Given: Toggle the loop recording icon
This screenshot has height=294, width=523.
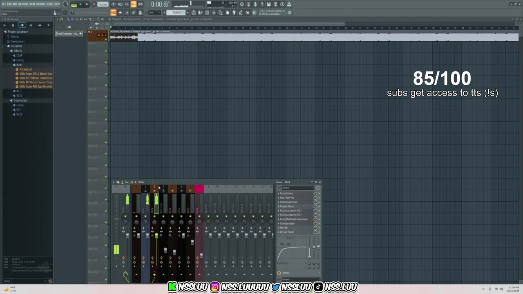Looking at the screenshot, I should coord(140,4).
